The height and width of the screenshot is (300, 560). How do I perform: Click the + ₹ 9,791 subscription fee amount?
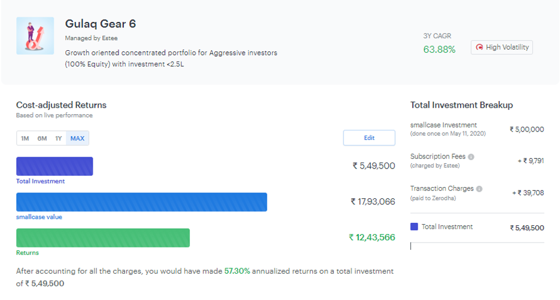click(531, 161)
